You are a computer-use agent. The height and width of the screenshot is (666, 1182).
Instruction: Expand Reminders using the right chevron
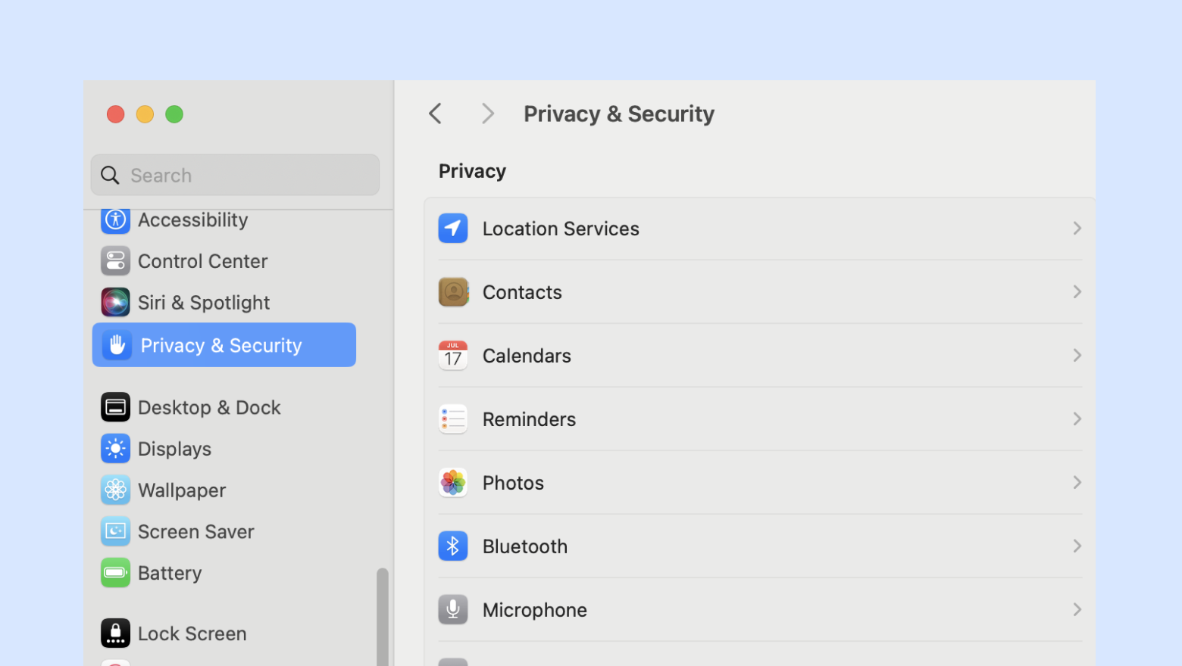1077,419
